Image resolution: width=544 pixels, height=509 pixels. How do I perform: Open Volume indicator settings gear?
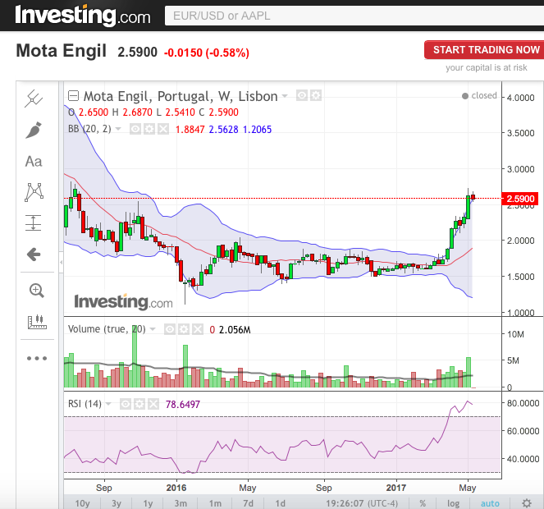[x=184, y=329]
